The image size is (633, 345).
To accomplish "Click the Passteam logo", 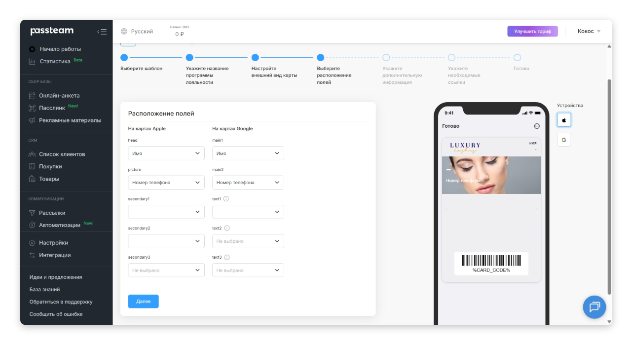I will pos(52,31).
